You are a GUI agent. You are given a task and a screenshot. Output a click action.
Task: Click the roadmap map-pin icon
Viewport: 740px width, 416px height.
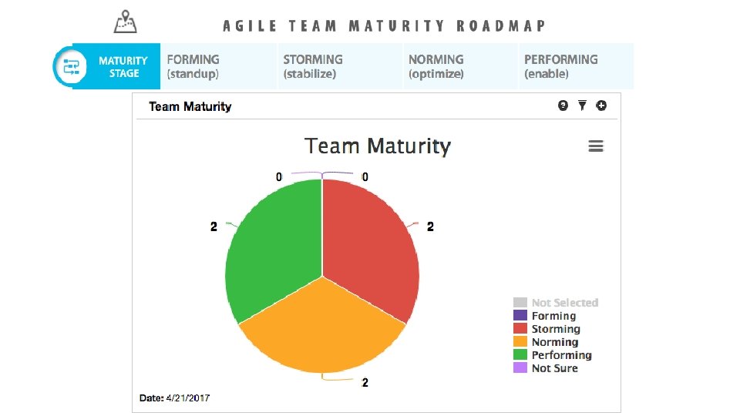coord(125,22)
